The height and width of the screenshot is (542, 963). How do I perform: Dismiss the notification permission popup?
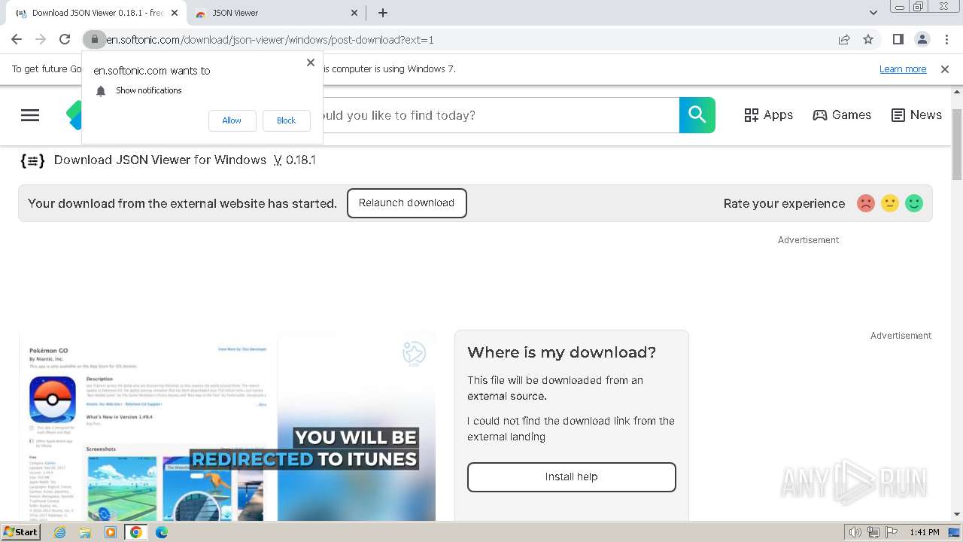pos(311,62)
